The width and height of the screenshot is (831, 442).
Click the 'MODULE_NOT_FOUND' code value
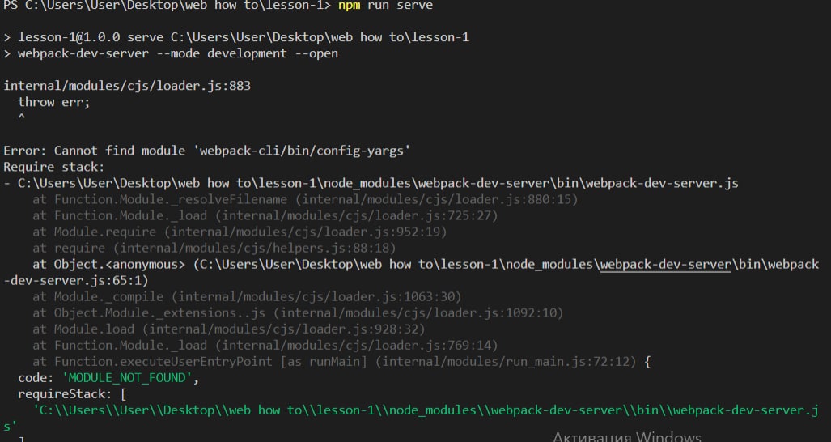coord(127,378)
